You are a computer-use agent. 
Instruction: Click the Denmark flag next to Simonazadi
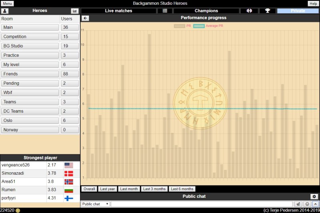pos(69,173)
